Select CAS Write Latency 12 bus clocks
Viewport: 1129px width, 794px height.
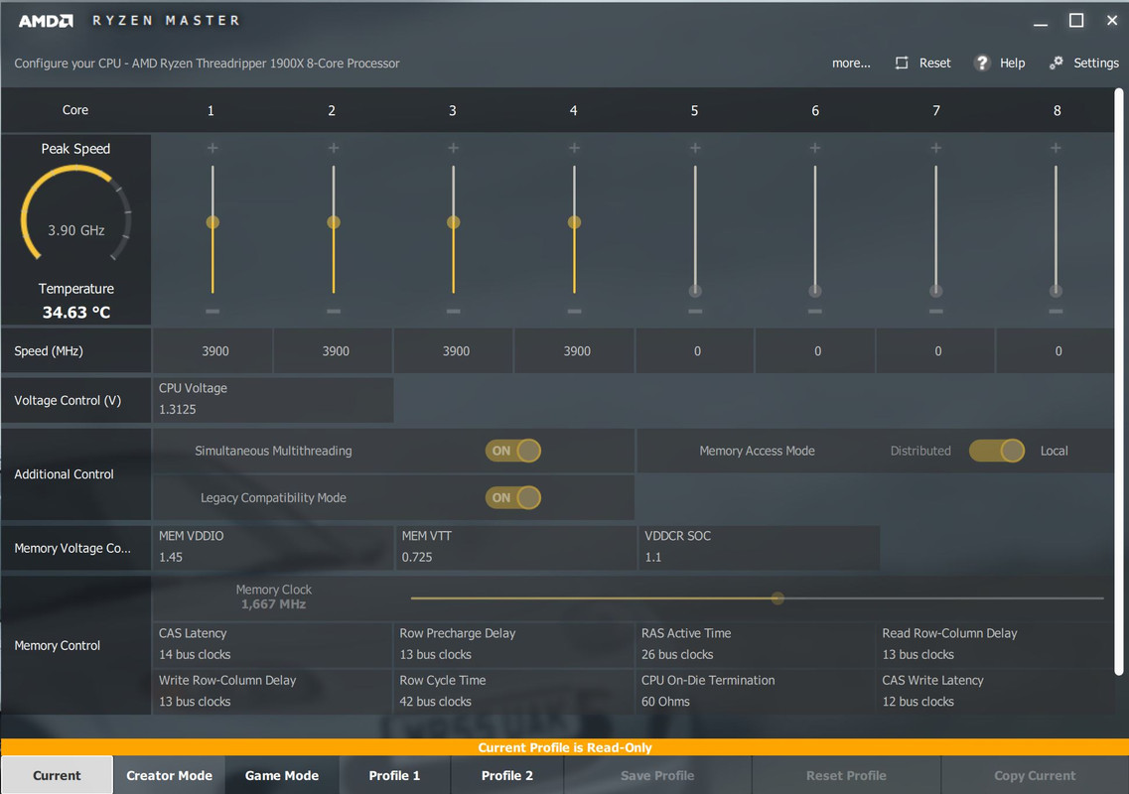click(996, 691)
